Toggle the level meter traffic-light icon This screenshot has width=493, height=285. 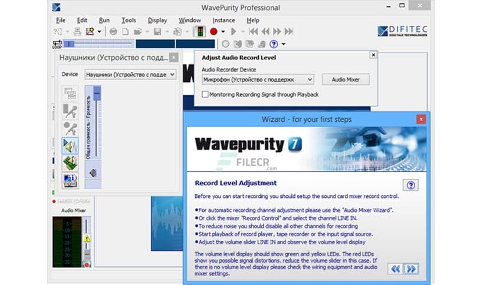(200, 31)
